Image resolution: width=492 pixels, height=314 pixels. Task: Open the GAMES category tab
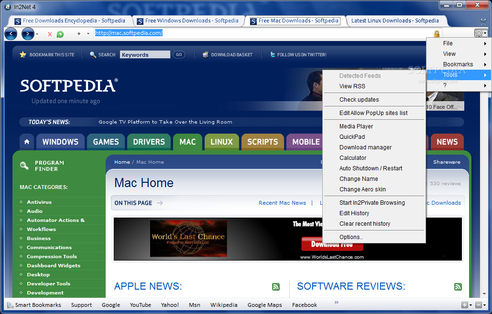pyautogui.click(x=106, y=142)
